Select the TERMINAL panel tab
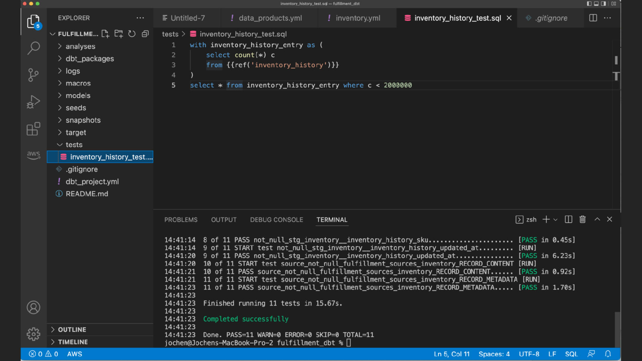The width and height of the screenshot is (642, 361). point(332,220)
